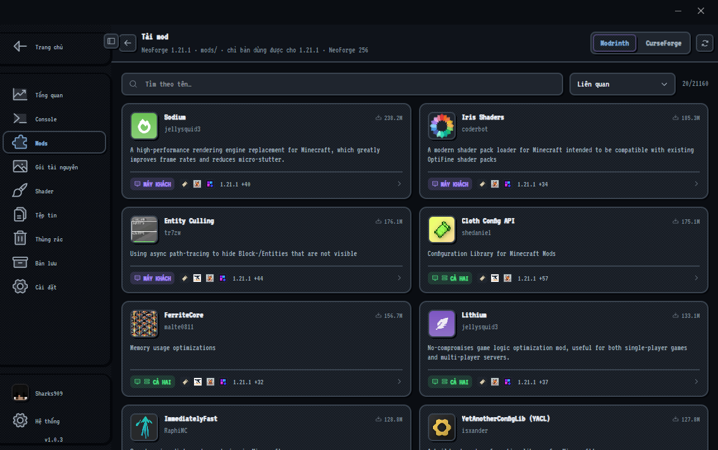
Task: Expand the Liên quan sort dropdown
Action: [622, 84]
